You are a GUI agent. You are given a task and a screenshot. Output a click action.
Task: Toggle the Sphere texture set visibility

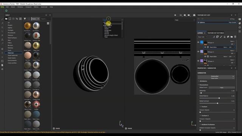point(199,22)
